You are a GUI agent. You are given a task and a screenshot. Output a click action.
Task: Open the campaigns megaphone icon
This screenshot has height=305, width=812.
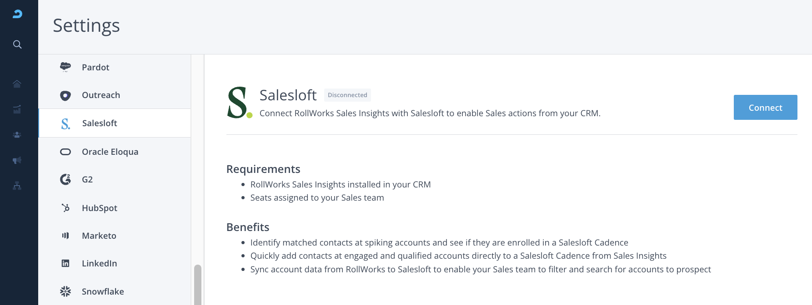tap(17, 160)
